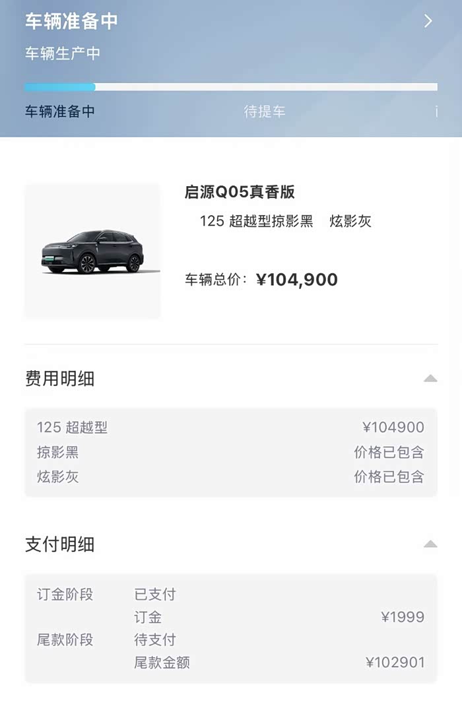The image size is (462, 718).
Task: Select the 125 超越型 ¥104900 fee row
Action: (x=231, y=428)
